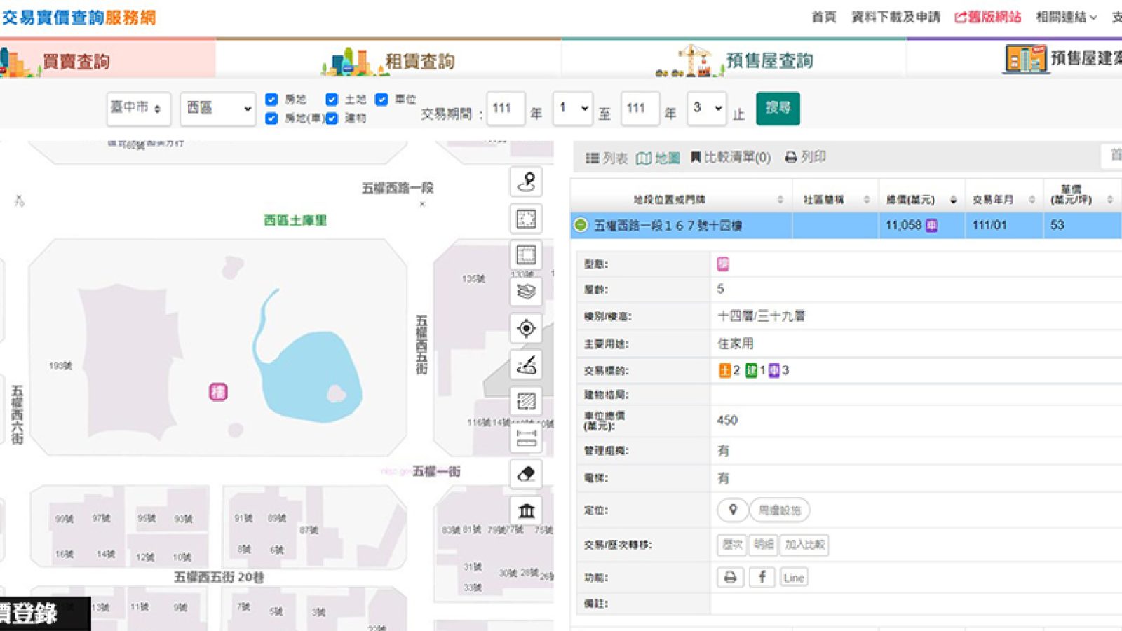Open the 預售屋查詢 tab
Viewport: 1122px width, 631px height.
tap(735, 61)
